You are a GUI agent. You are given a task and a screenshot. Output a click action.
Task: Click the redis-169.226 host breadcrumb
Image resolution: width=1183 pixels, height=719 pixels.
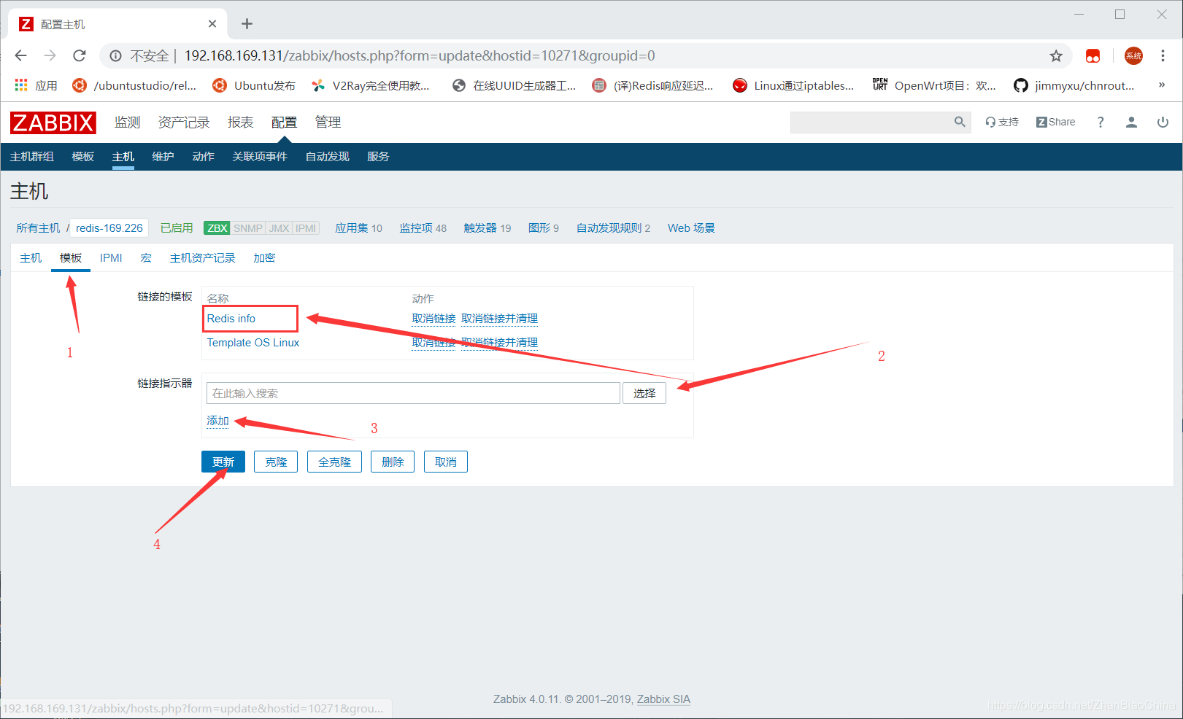coord(109,228)
